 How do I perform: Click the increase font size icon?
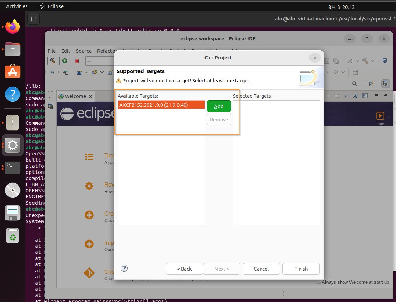[x=356, y=96]
